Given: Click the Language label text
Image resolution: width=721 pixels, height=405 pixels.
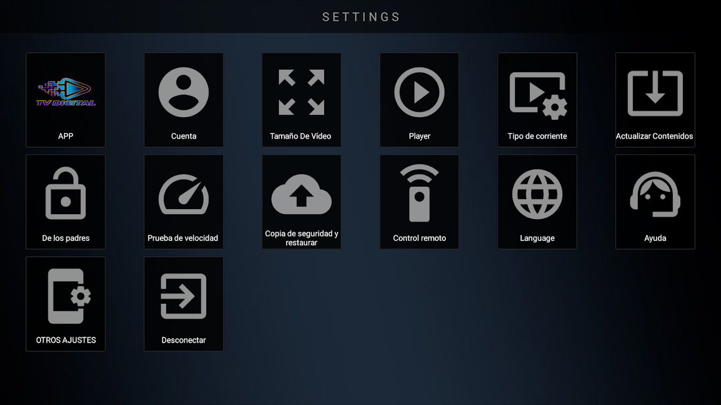Looking at the screenshot, I should (537, 238).
